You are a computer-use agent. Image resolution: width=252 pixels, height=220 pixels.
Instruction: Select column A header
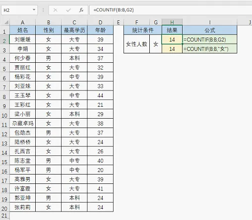point(23,22)
